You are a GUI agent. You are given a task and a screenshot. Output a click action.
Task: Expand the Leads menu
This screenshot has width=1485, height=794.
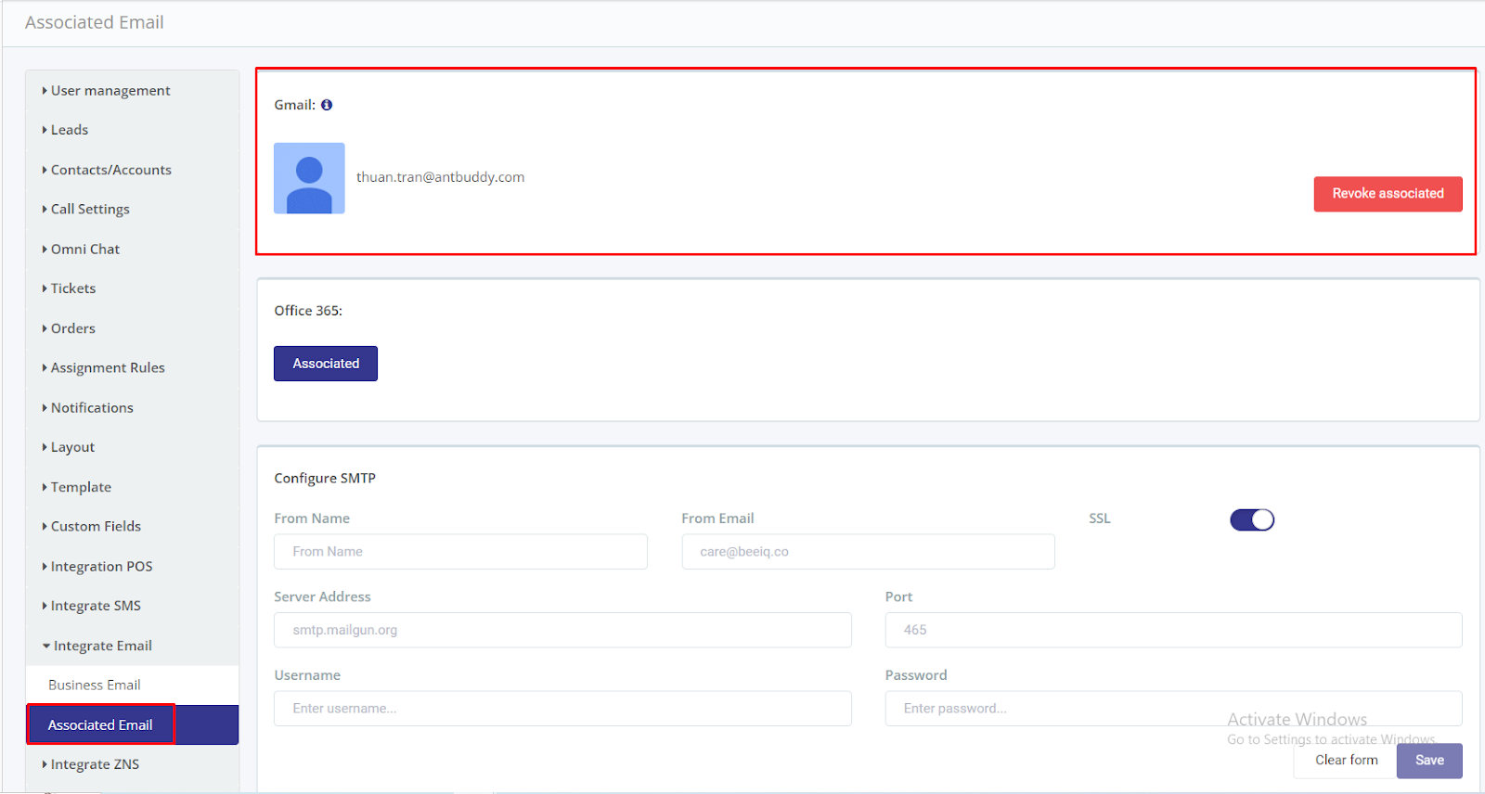[132, 130]
